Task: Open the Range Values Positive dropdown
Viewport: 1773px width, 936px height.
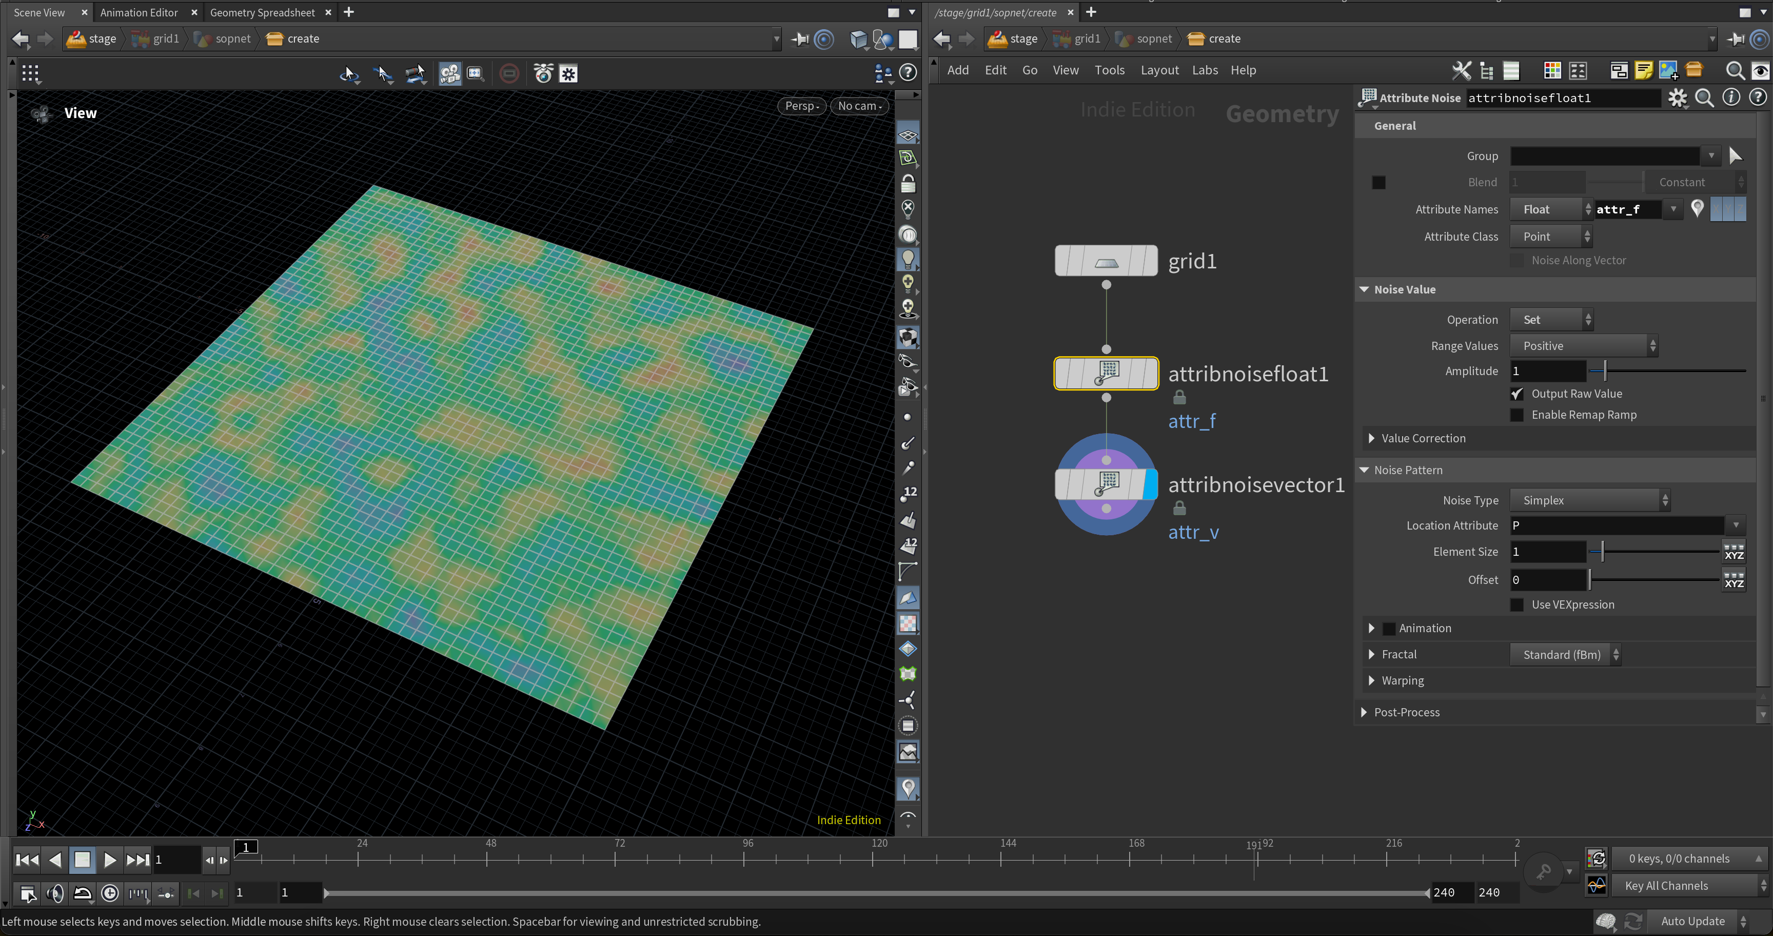Action: 1583,346
